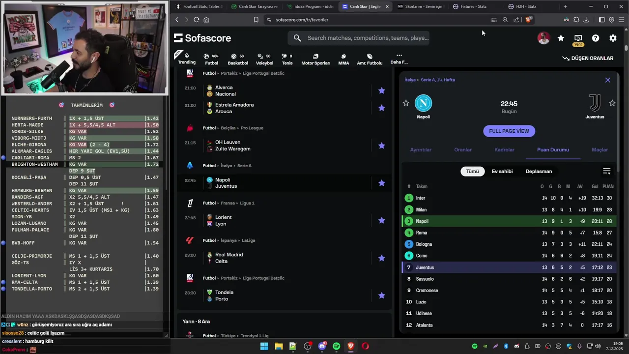The height and width of the screenshot is (354, 629).
Task: Switch to the Football Stats, Tables browser tab
Action: tap(199, 6)
